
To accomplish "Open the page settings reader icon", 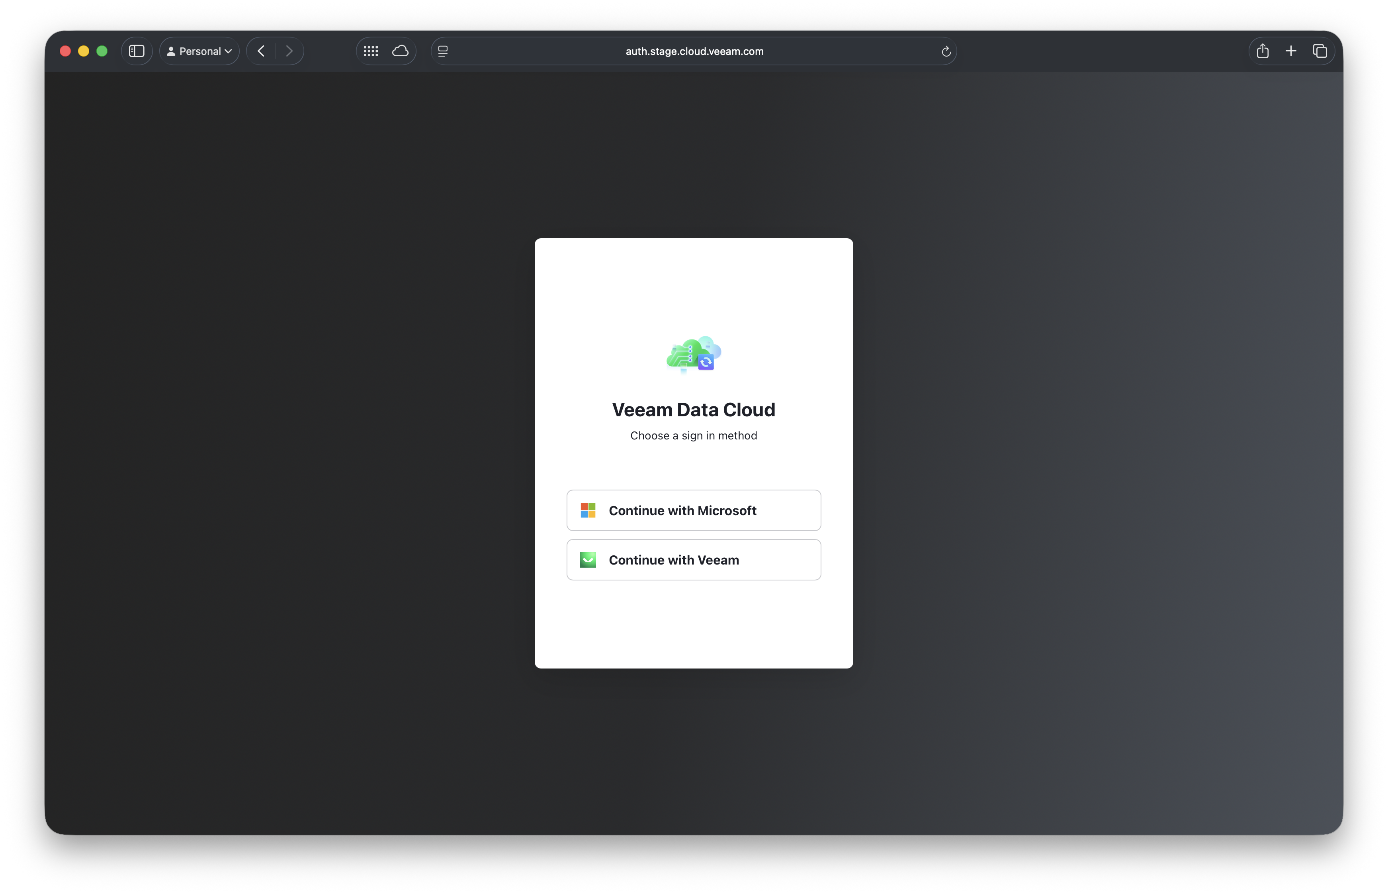I will click(x=443, y=51).
